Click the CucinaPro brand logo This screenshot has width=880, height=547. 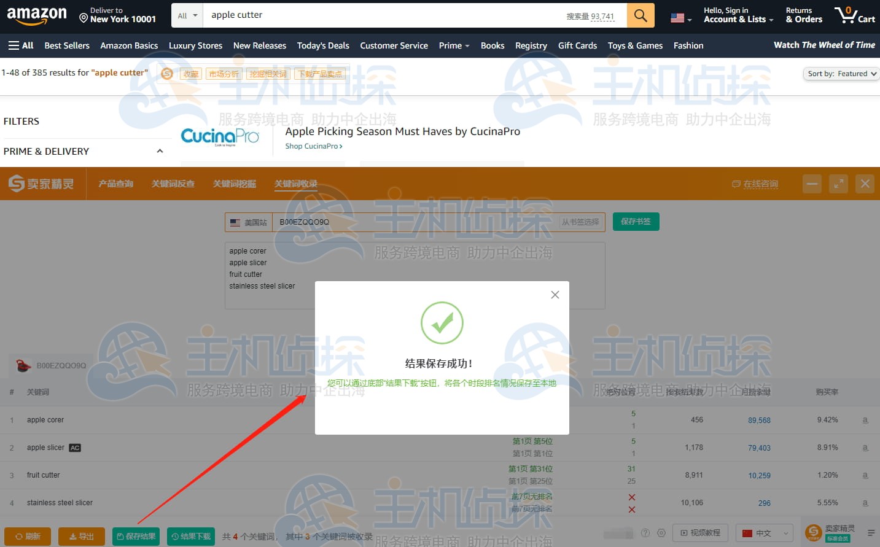click(220, 138)
